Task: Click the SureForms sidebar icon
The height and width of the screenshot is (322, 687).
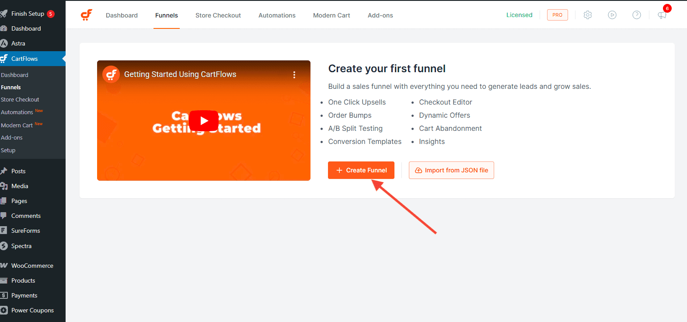Action: [x=4, y=231]
